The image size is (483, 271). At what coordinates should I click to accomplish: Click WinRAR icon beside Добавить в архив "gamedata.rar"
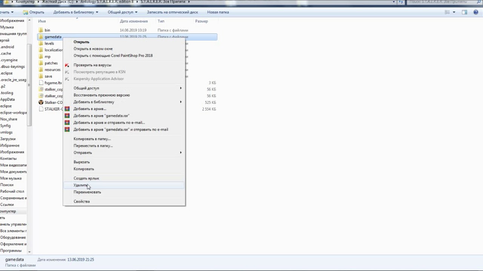click(67, 116)
